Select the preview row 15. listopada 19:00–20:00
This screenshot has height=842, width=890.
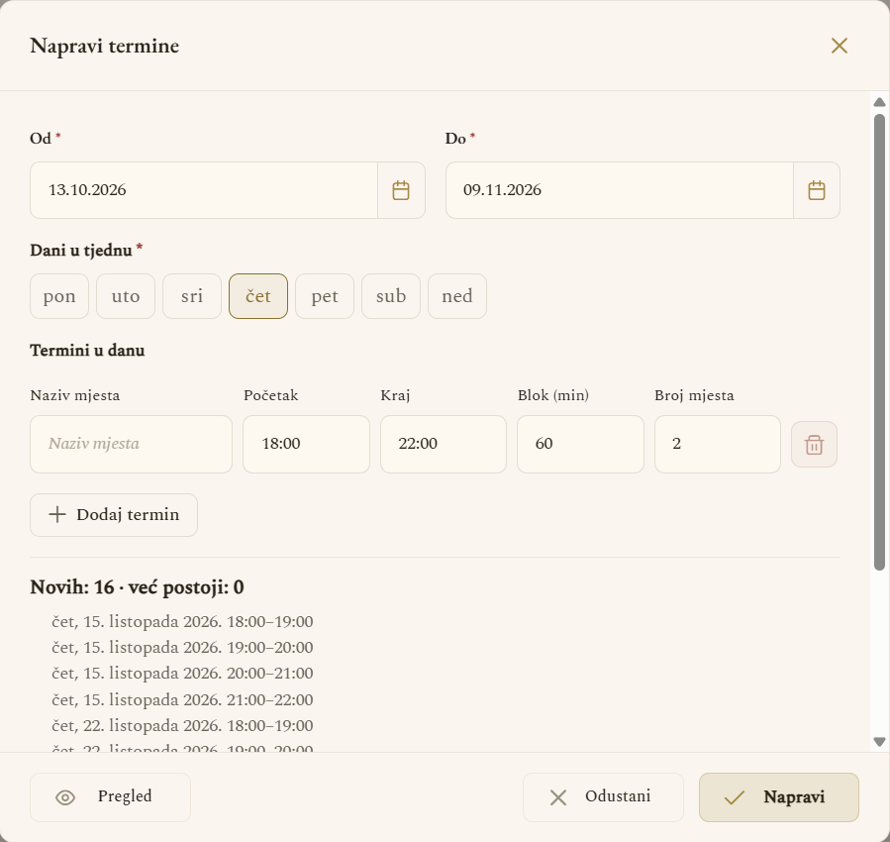pyautogui.click(x=182, y=647)
